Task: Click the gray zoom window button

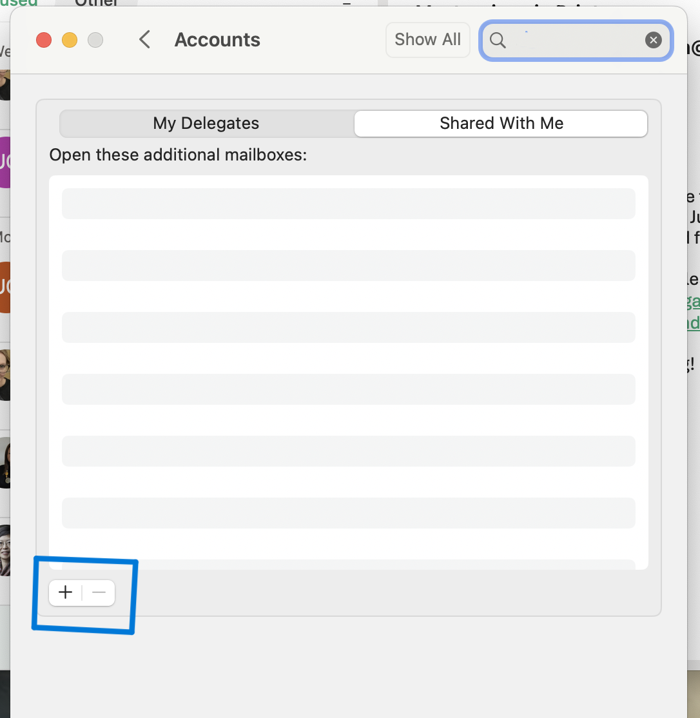Action: 95,40
